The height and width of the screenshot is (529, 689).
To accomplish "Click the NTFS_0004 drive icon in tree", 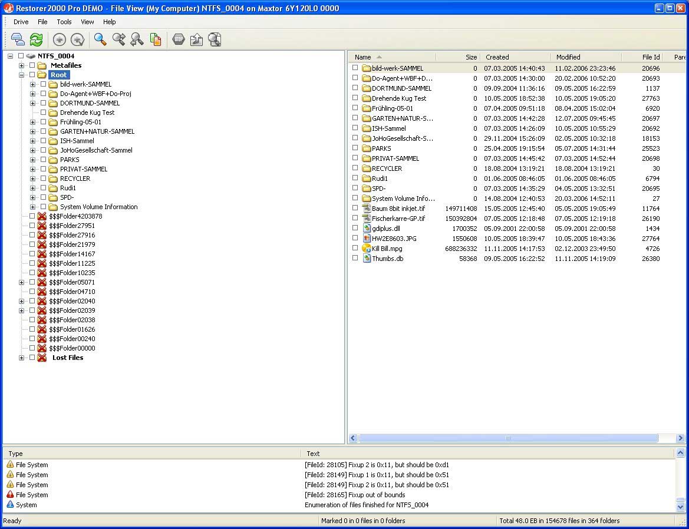I will (x=30, y=56).
